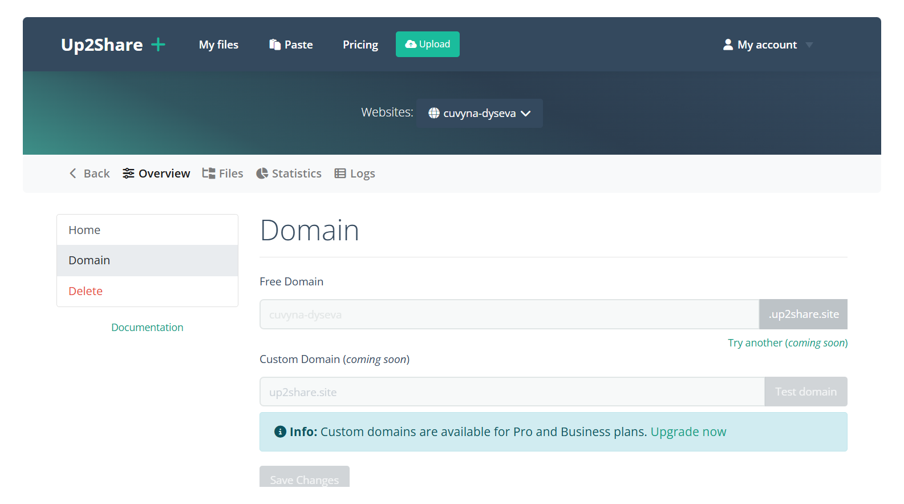
Task: Click the Files folder-tree icon
Action: (209, 174)
